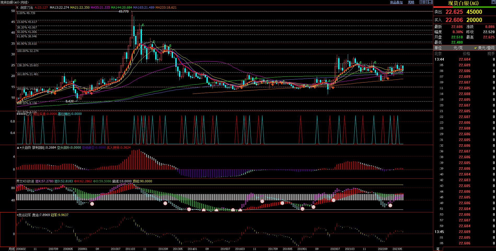Click the 月线 period label
Screen dimensions: 496x251
tap(12, 249)
